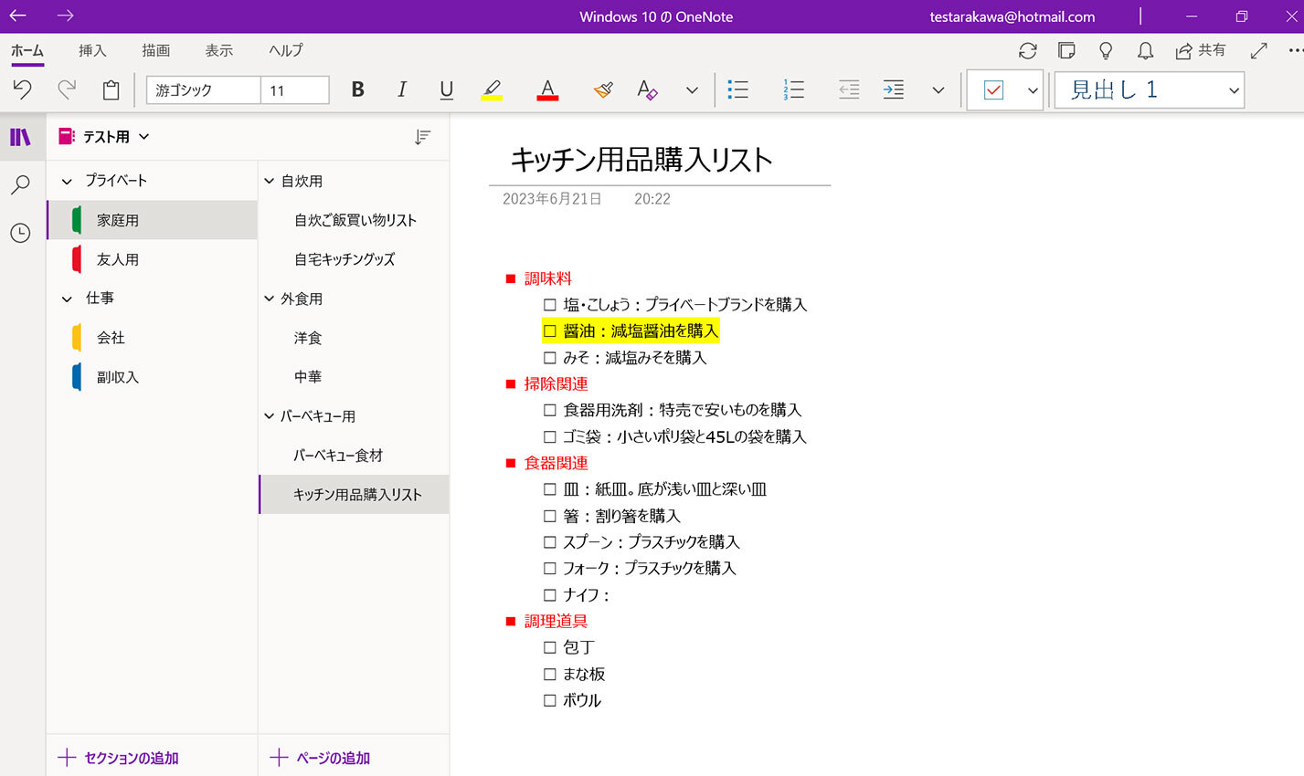Increase indent of the paragraph

tap(893, 89)
